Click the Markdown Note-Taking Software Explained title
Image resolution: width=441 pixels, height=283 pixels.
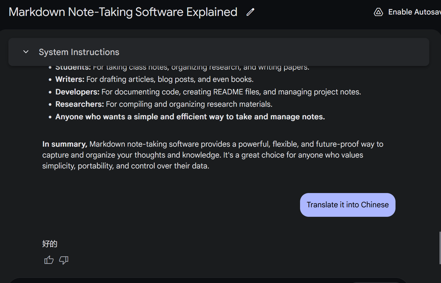(123, 12)
